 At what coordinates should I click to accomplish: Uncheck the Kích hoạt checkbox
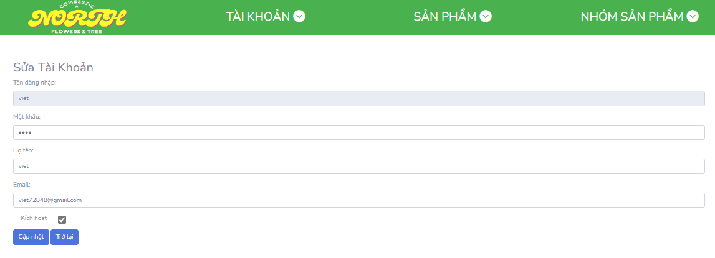[x=62, y=220]
